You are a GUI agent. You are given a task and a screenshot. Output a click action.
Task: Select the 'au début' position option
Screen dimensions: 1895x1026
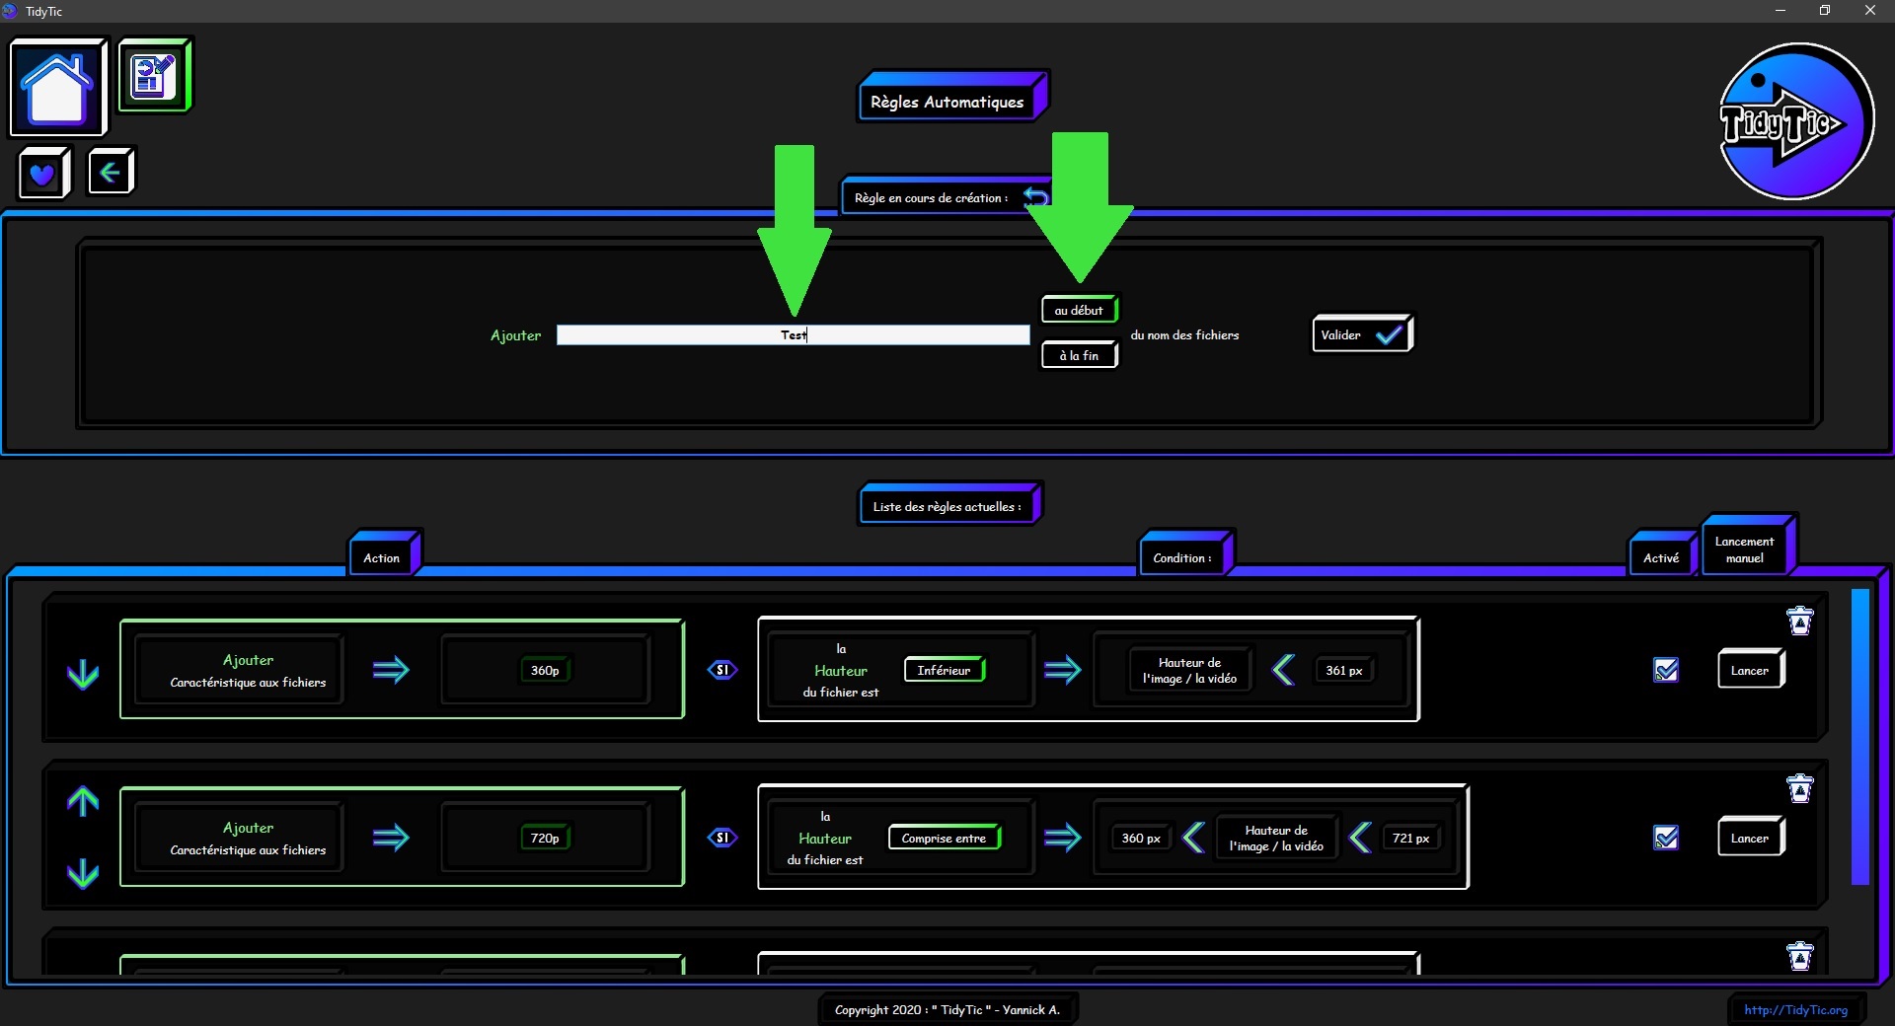click(x=1079, y=310)
